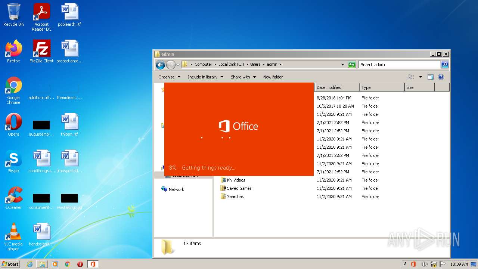The width and height of the screenshot is (478, 269).
Task: Show the preview pane in Explorer
Action: click(431, 77)
